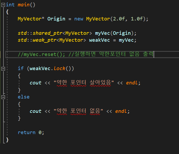This screenshot has width=179, height=154.
Task: Click 'cout' in the else block
Action: coord(35,111)
